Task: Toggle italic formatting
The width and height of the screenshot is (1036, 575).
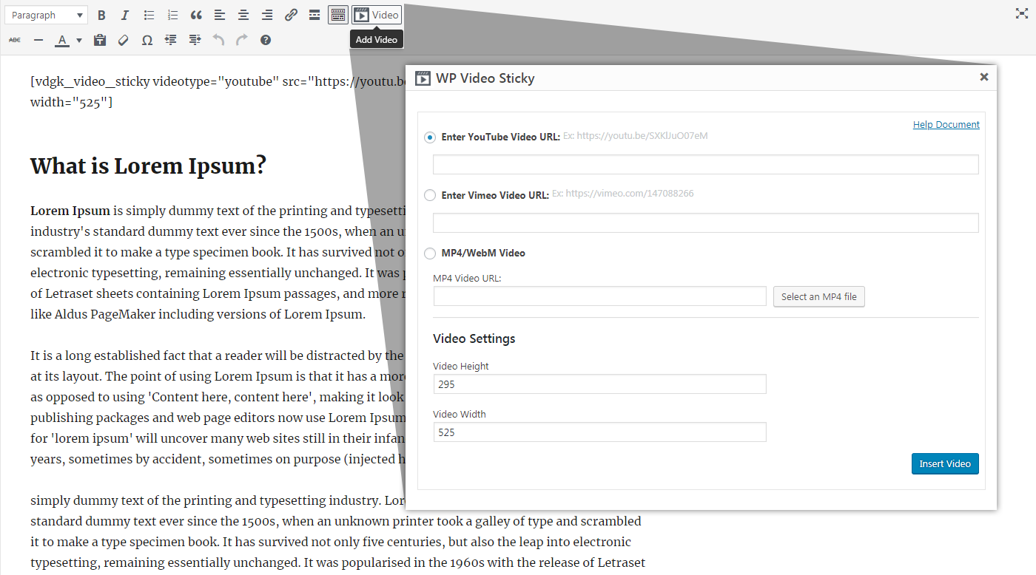Action: [125, 15]
